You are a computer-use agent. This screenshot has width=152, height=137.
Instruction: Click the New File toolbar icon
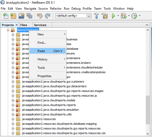point(6,16)
